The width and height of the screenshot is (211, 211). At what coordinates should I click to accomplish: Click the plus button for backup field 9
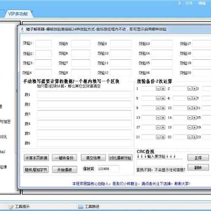click(x=163, y=108)
